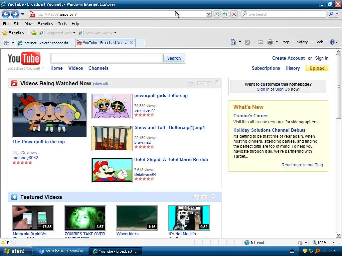Image resolution: width=342 pixels, height=256 pixels.
Task: Click the Home page icon in command bar
Action: [x=233, y=42]
